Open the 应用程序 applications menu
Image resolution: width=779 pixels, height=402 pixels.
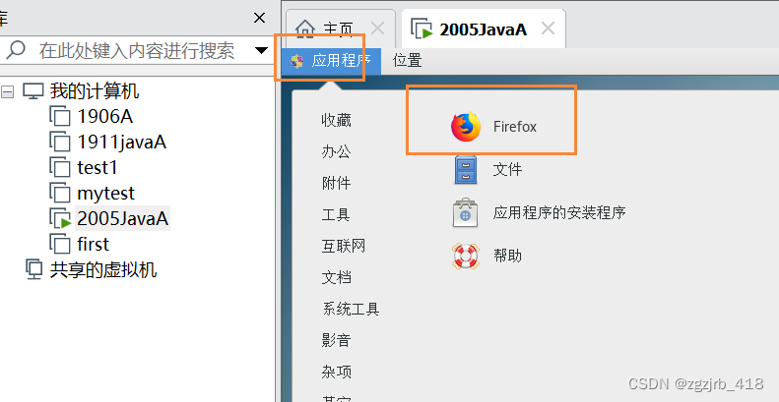pyautogui.click(x=331, y=61)
